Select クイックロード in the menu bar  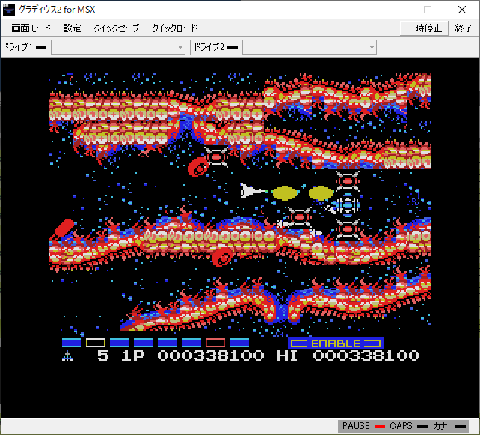(x=175, y=28)
